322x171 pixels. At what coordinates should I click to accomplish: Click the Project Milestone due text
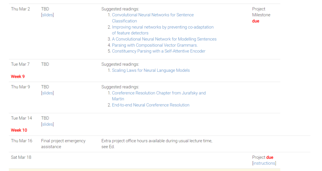(261, 15)
